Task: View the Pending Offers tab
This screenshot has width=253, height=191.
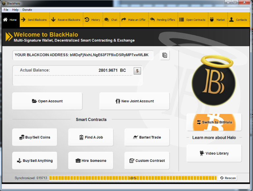Action: [x=163, y=20]
